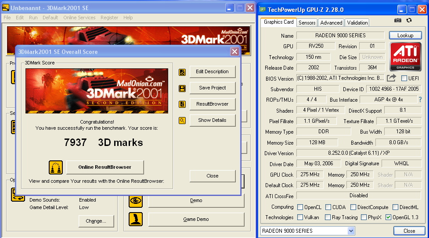Close the Overall Score dialog via Close button
429x238 pixels.
coord(213,176)
